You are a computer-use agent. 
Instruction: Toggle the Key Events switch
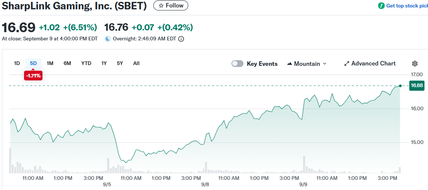pyautogui.click(x=237, y=64)
